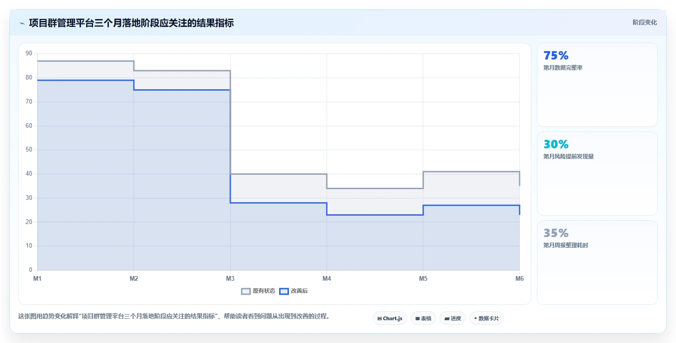Select the 35% 第月周报整理耗时 card
Viewport: 676px width, 343px height.
click(x=597, y=263)
